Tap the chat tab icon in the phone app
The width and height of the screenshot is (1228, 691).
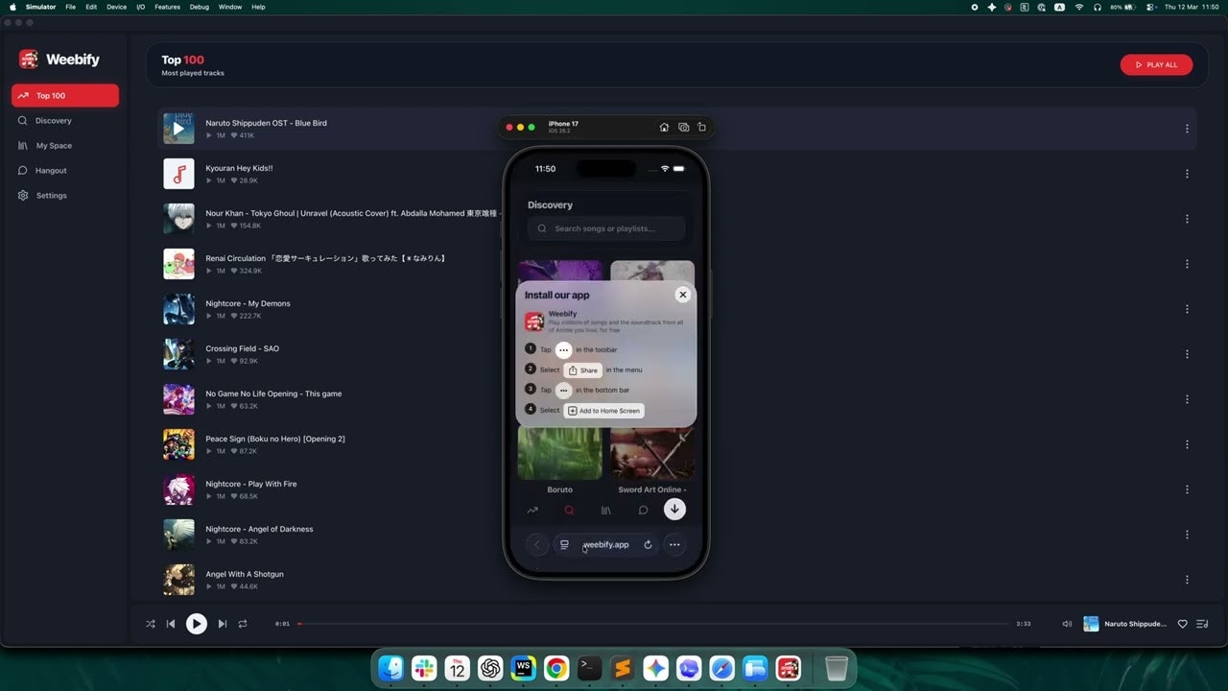coord(643,511)
